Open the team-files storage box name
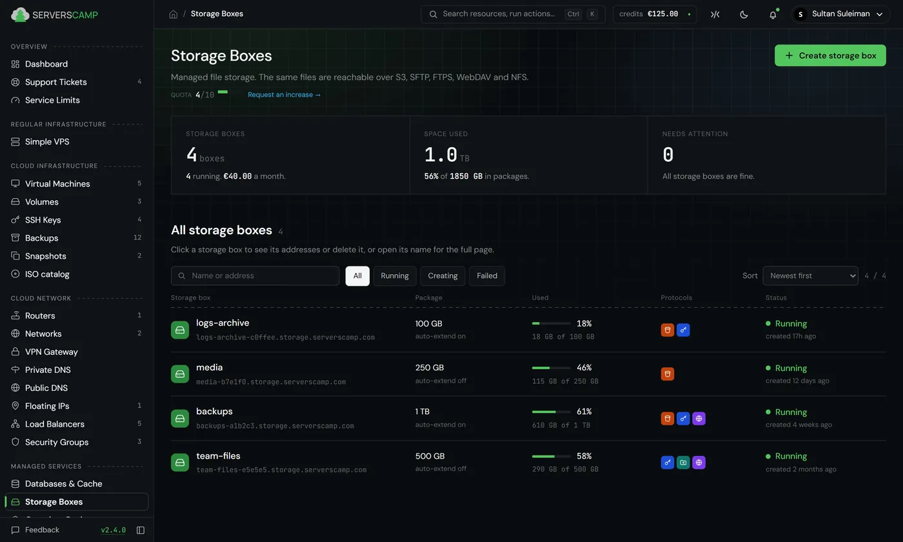Viewport: 903px width, 542px height. coord(218,456)
